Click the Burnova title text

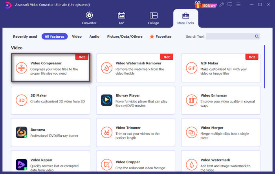tap(38, 130)
